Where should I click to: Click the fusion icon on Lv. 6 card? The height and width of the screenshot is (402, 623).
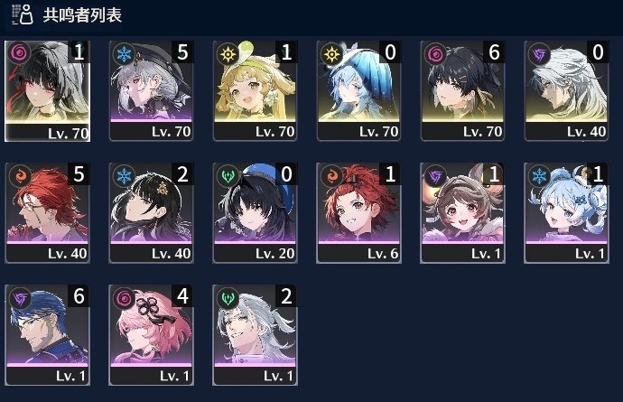tap(331, 175)
